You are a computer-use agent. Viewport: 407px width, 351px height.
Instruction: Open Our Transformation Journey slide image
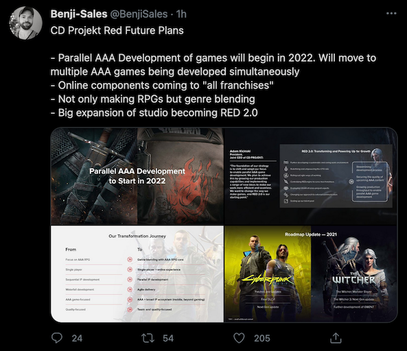137,274
